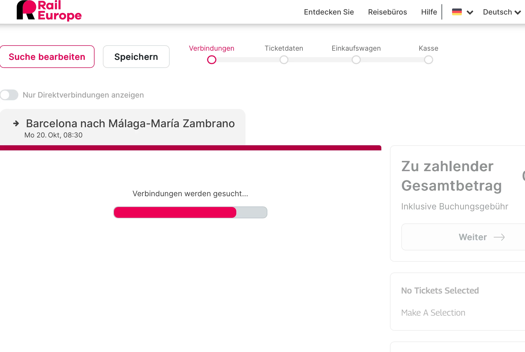525x352 pixels.
Task: Expand the country flag dropdown chevron
Action: pos(470,12)
